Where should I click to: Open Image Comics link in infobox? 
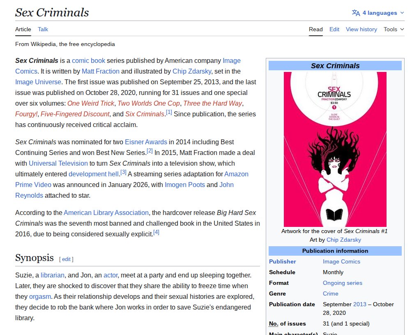tap(341, 262)
